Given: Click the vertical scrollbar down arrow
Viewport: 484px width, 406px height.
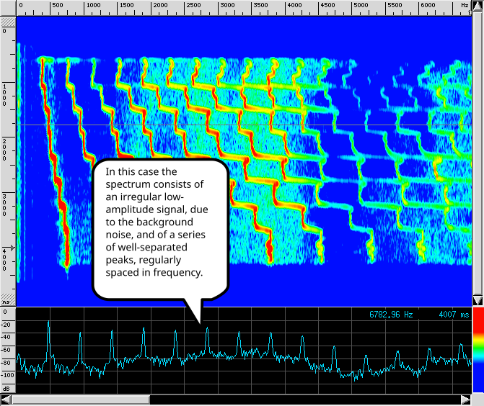Looking at the screenshot, I should 478,301.
